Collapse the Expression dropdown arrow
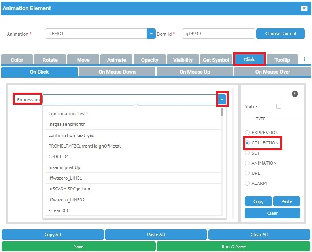 point(222,99)
